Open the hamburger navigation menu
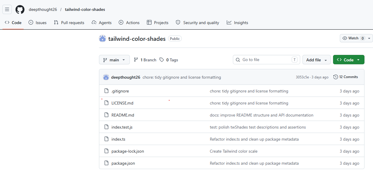Viewport: 373px width, 172px height. 7,9
